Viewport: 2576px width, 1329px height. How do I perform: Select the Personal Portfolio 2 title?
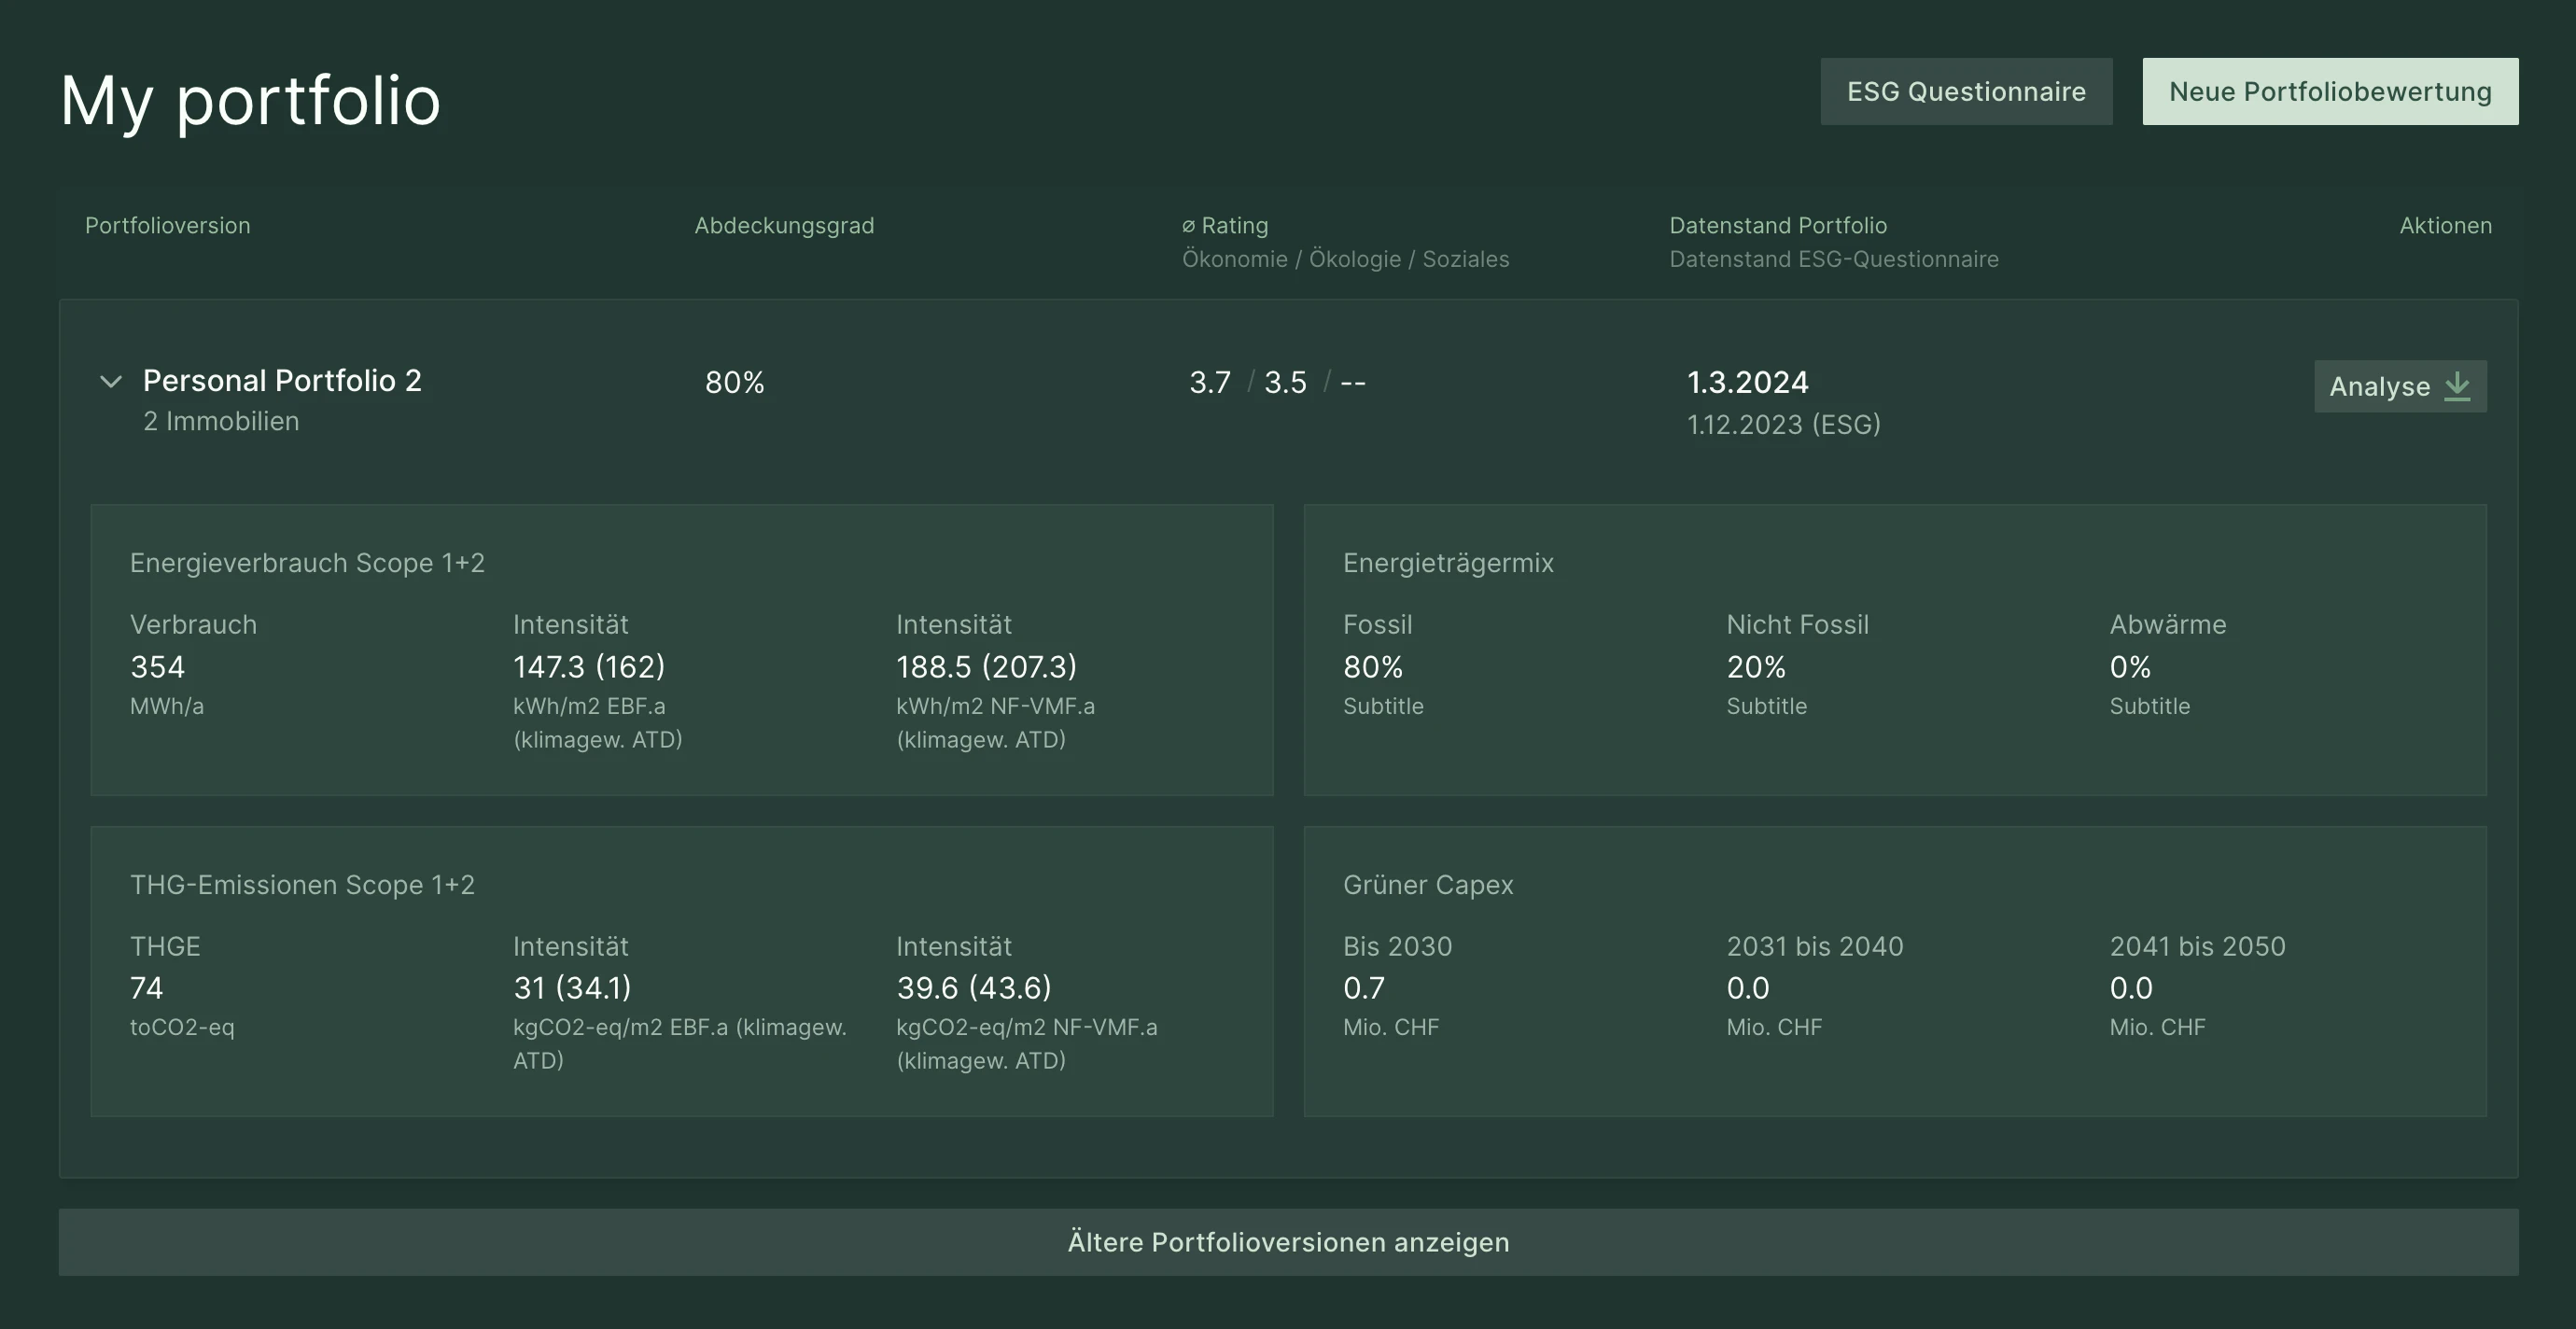282,381
